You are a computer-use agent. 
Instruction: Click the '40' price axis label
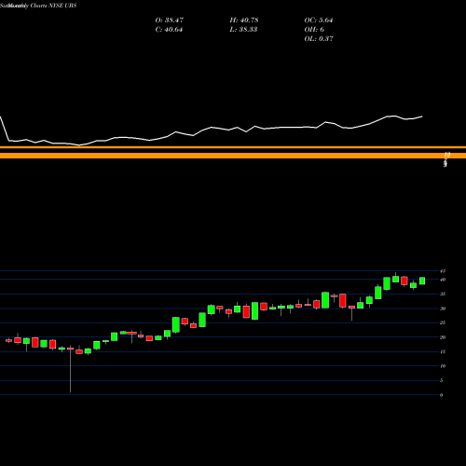[443, 280]
